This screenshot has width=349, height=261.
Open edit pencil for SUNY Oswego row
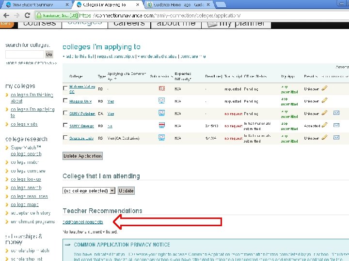324,125
